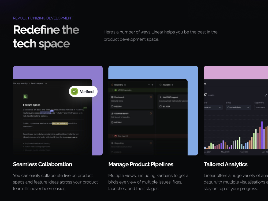This screenshot has width=268, height=201.
Task: Click the app redesign breadcrumb item
Action: coord(21,83)
